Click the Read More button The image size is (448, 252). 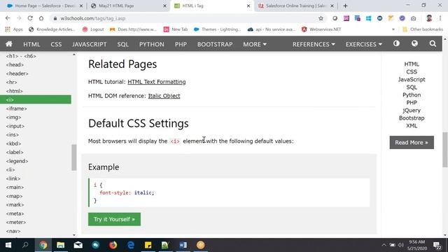(x=412, y=143)
